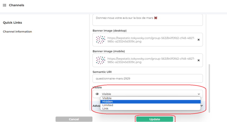This screenshot has height=122, width=227.
Task: Collapse the Visible dropdown using its chevron
Action: [x=199, y=94]
